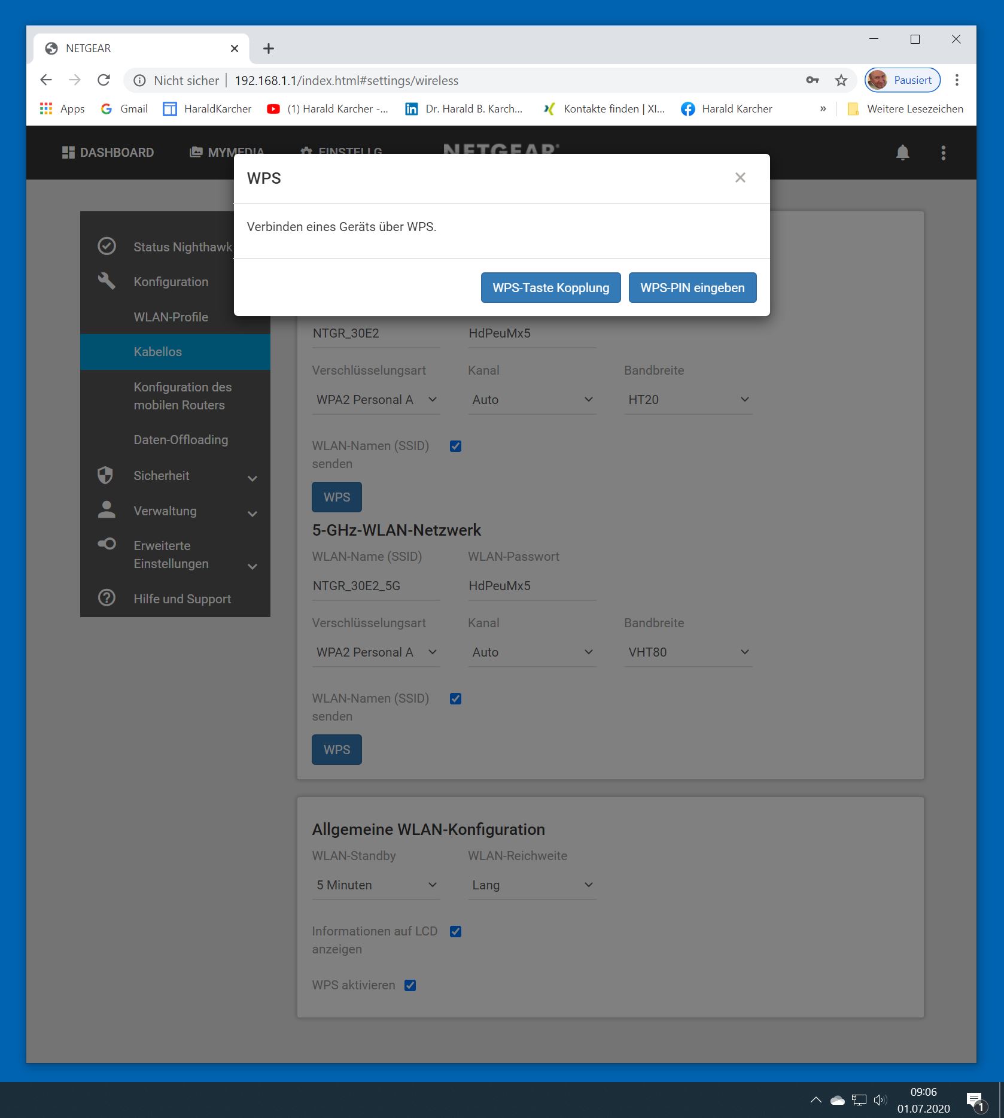Toggle Informationen auf LCD anzeigen checkbox
The width and height of the screenshot is (1004, 1118).
pyautogui.click(x=455, y=931)
